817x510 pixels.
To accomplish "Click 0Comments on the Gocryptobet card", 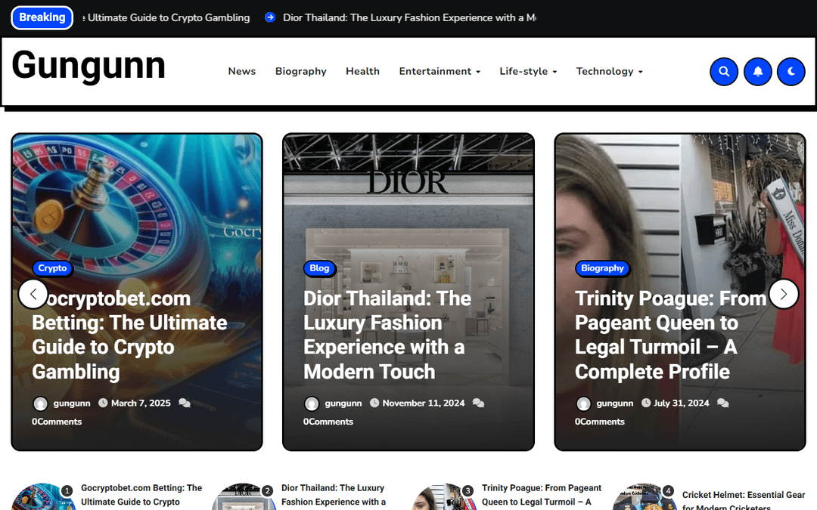I will coord(57,422).
